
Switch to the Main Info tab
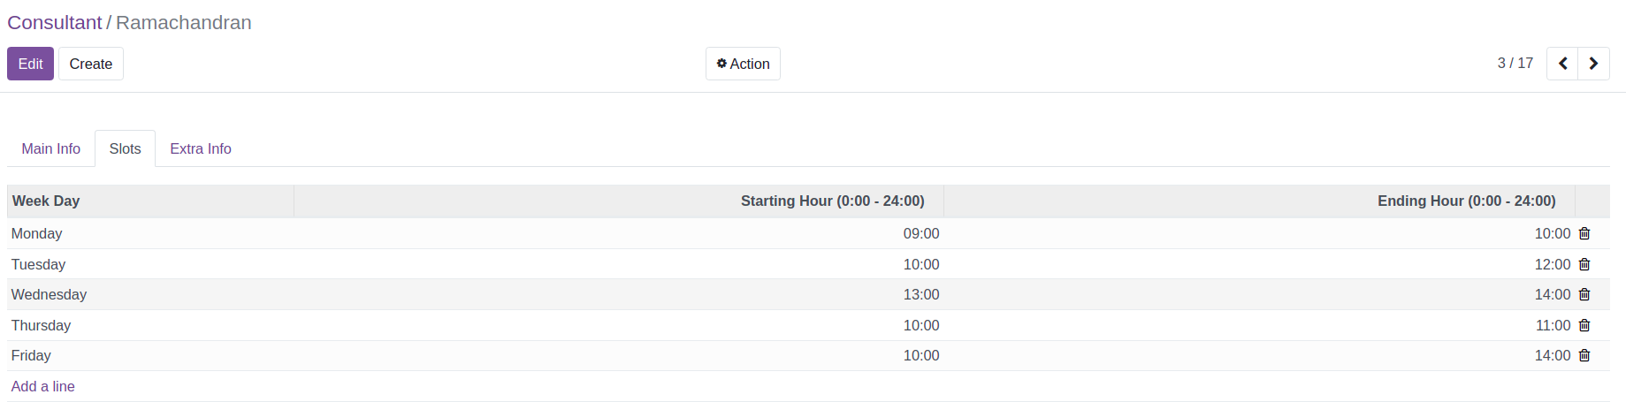click(x=51, y=148)
